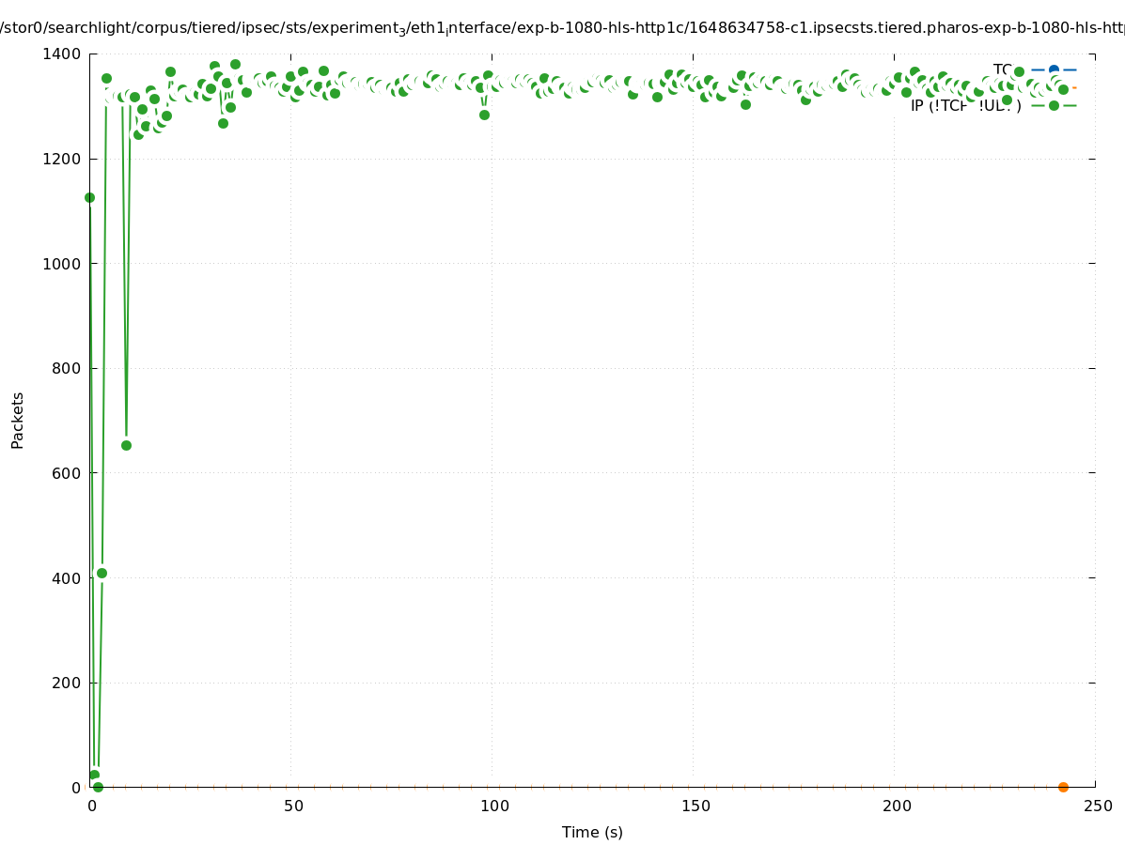Click the green IP legend marker
The width and height of the screenshot is (1125, 845).
(x=1054, y=105)
